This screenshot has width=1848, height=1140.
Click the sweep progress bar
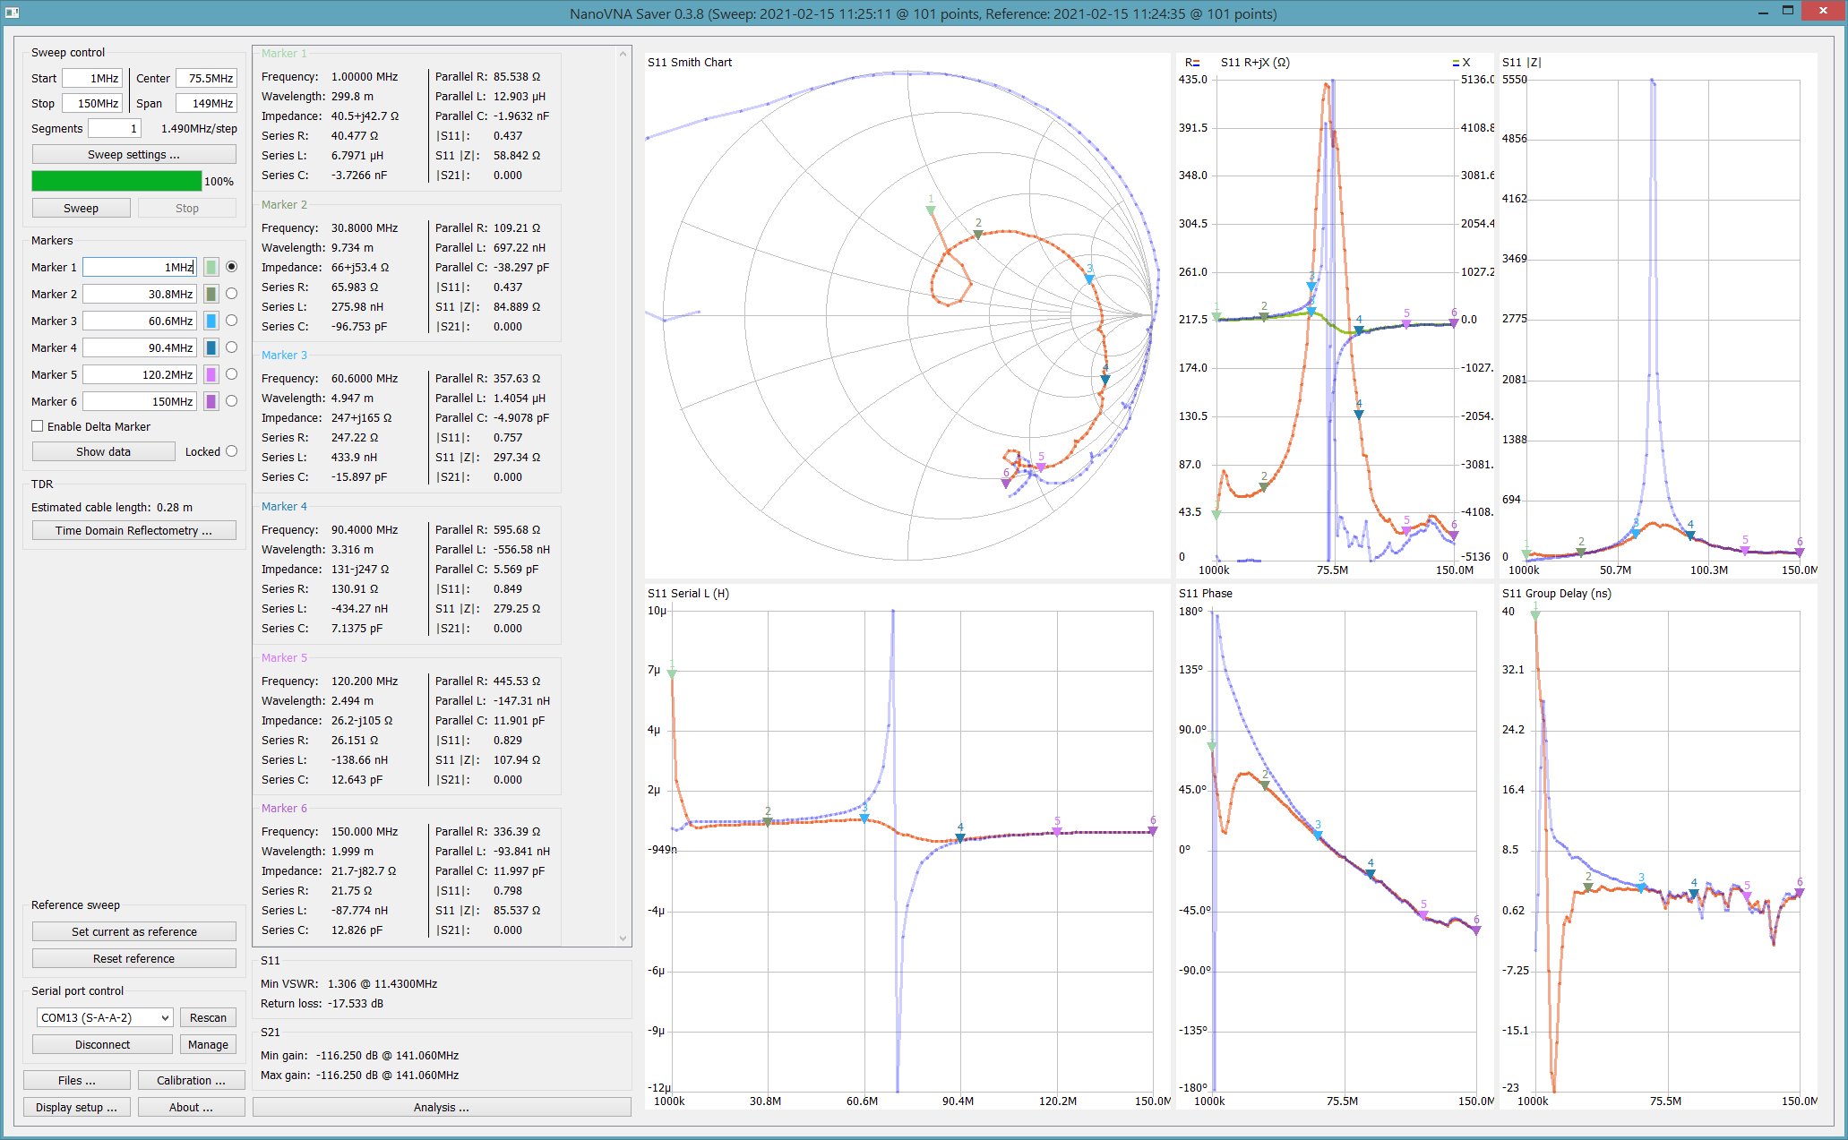[x=116, y=181]
